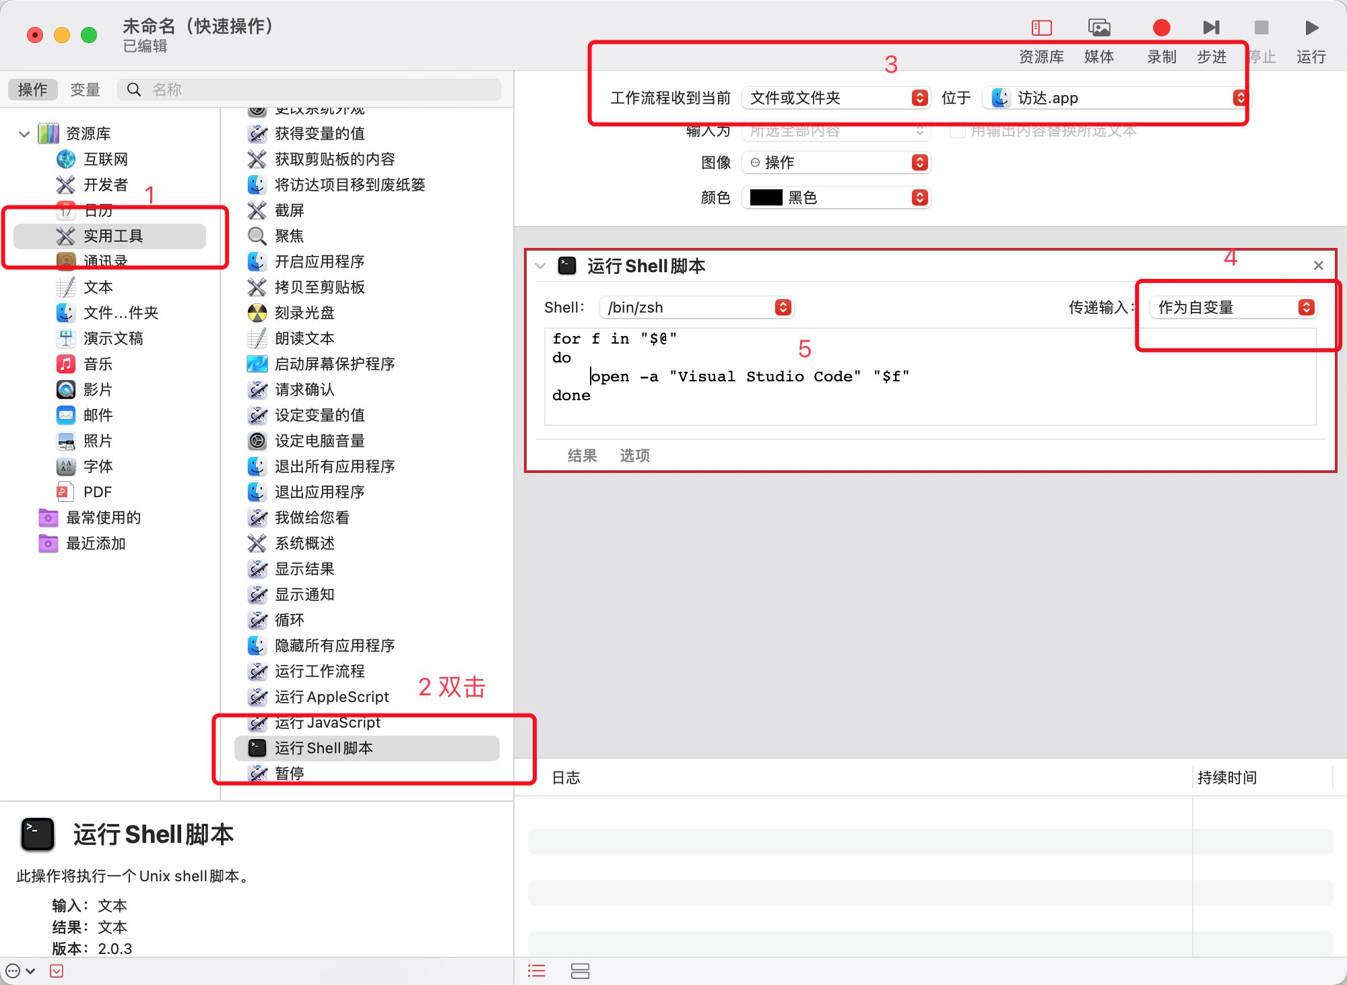Select PDF category
Image resolution: width=1347 pixels, height=985 pixels.
[x=84, y=492]
